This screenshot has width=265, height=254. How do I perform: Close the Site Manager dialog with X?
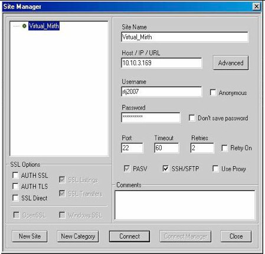256,6
